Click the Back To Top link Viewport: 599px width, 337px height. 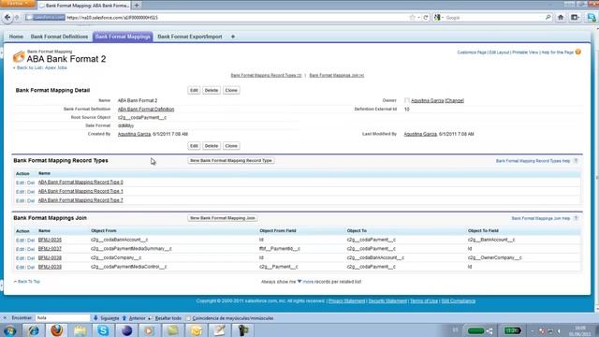(29, 282)
